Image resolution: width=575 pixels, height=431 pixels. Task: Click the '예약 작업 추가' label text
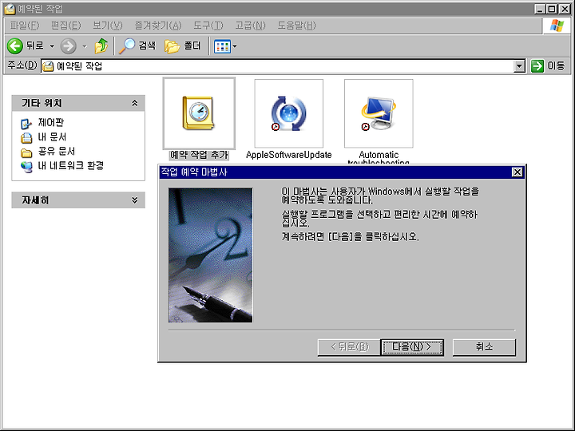(x=199, y=155)
